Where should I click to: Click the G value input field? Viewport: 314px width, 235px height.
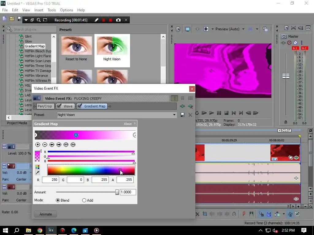coord(75,180)
